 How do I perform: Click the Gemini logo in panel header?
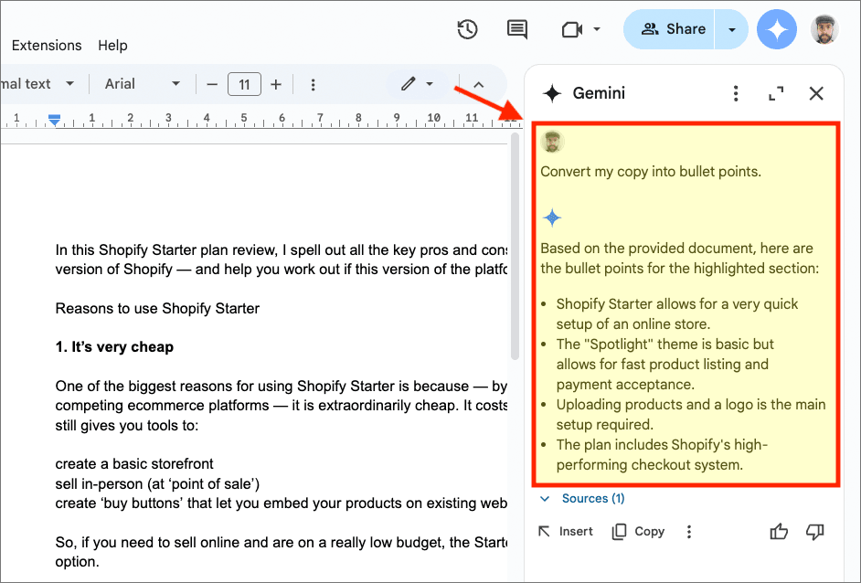[x=552, y=93]
